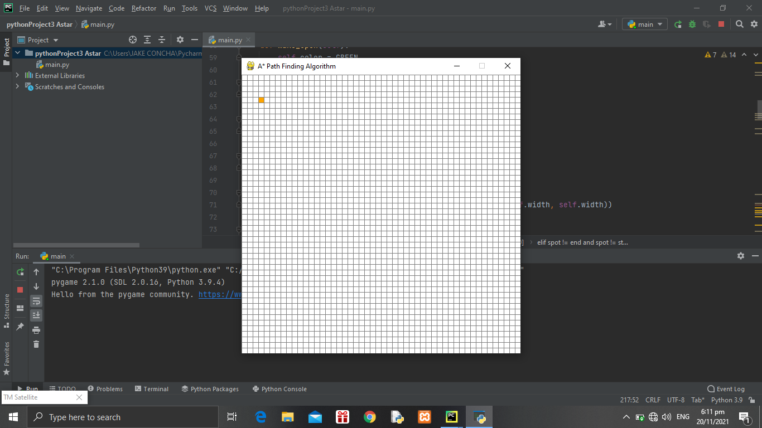Screen dimensions: 762x428
Task: Stop the running program using red square
Action: coord(721,25)
